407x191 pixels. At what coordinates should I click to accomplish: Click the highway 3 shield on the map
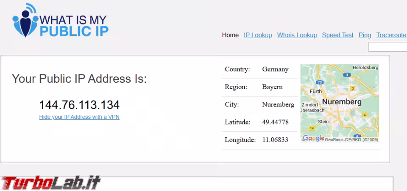pos(347,75)
